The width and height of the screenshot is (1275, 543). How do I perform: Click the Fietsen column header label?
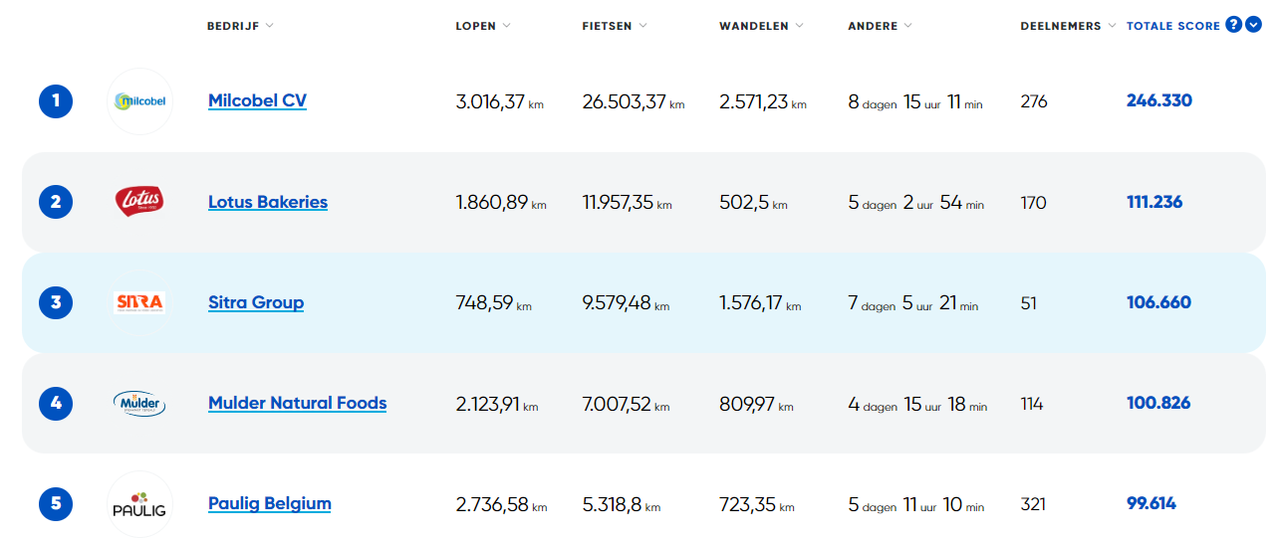(x=607, y=26)
